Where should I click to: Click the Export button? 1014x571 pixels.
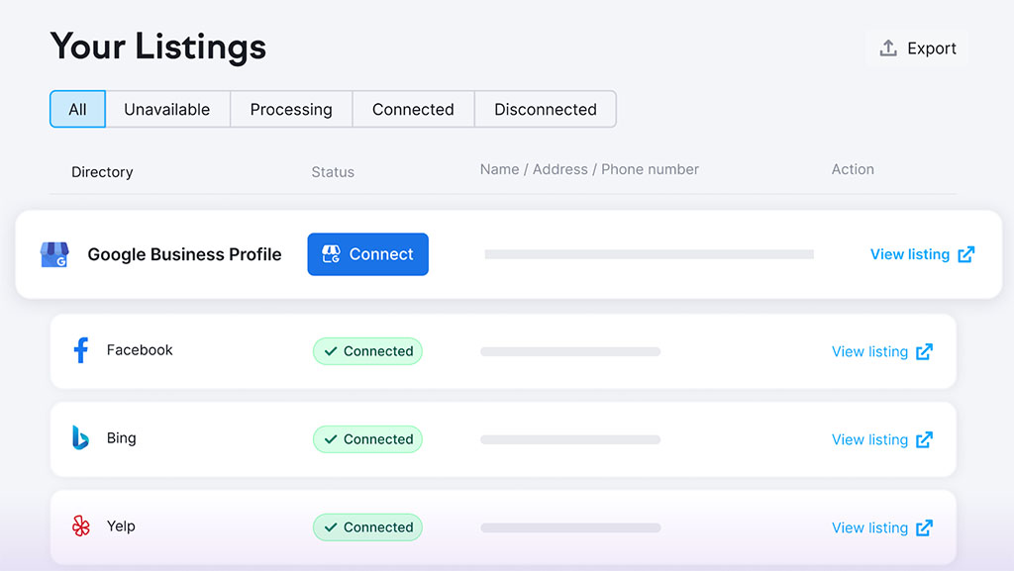[917, 48]
